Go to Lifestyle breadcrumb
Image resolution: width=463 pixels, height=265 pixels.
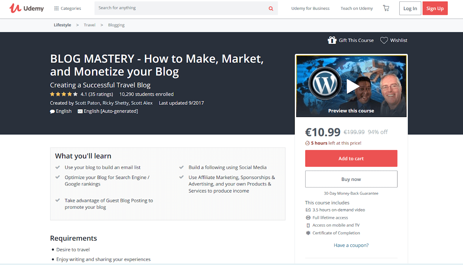click(x=62, y=25)
